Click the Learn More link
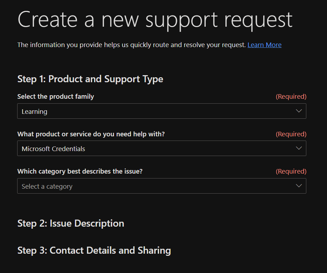Screen dimensions: 327x273 264,45
